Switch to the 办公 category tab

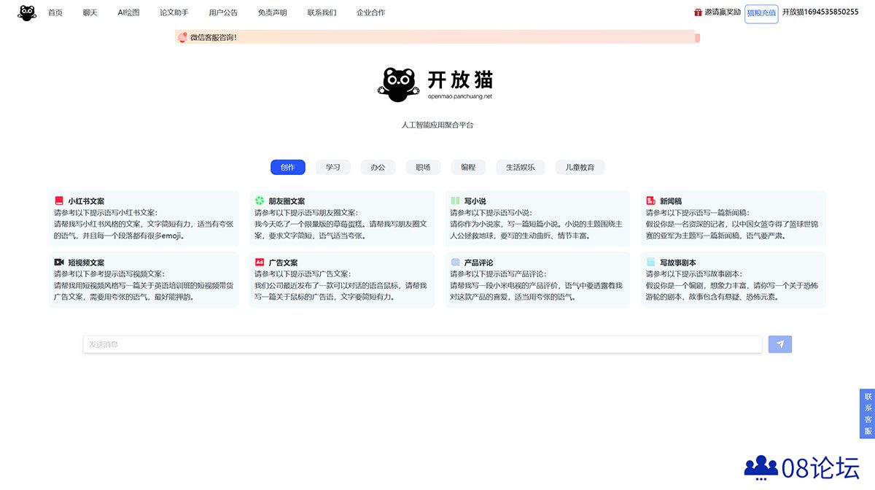click(x=378, y=167)
